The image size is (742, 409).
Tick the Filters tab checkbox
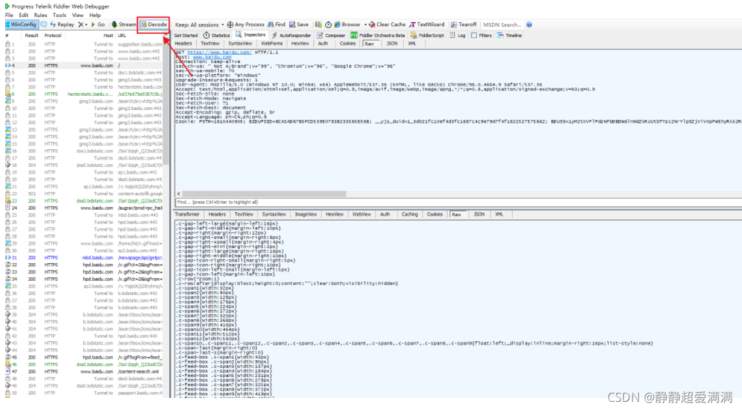pos(474,35)
